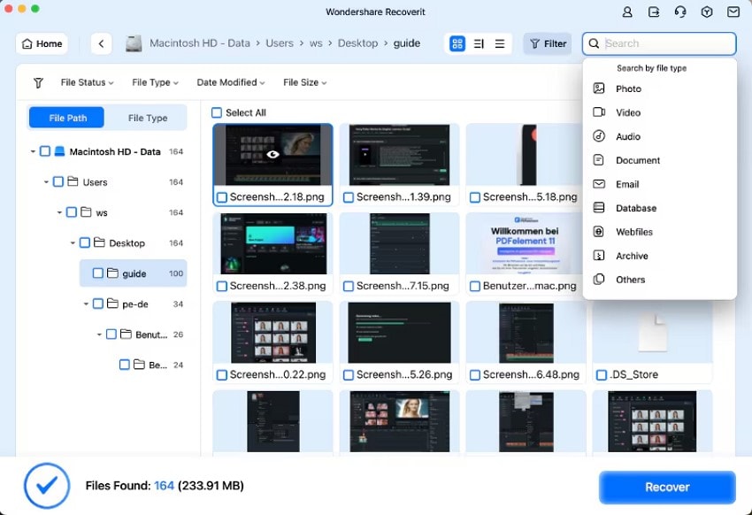Click the back arrow button
Viewport: 752px width, 515px height.
tap(101, 43)
